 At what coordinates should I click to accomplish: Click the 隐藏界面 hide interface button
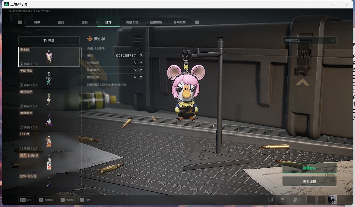coord(46,200)
